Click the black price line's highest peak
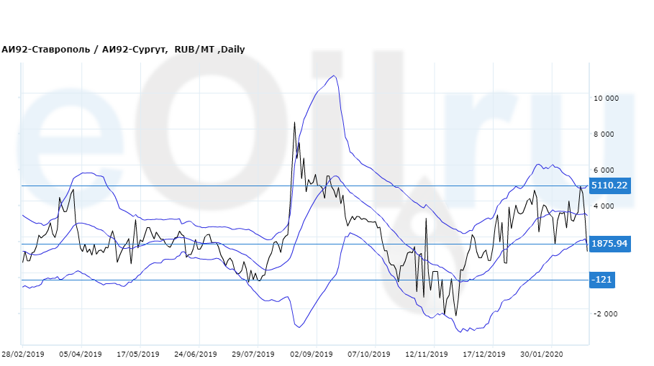The height and width of the screenshot is (366, 654). point(294,123)
